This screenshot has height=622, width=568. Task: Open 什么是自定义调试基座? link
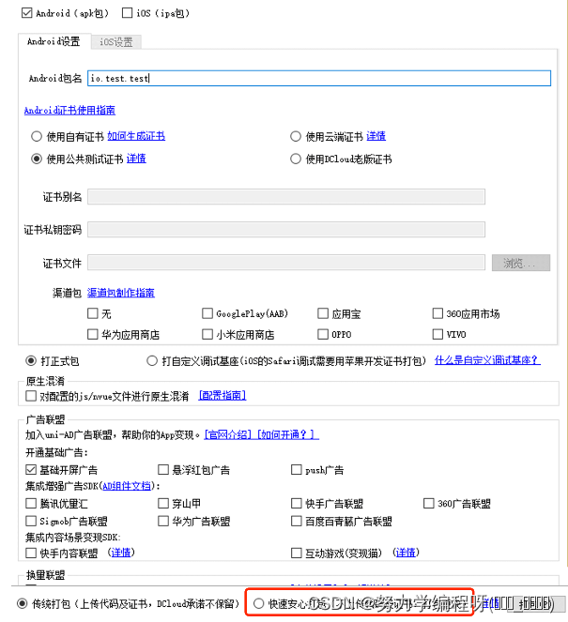[487, 360]
